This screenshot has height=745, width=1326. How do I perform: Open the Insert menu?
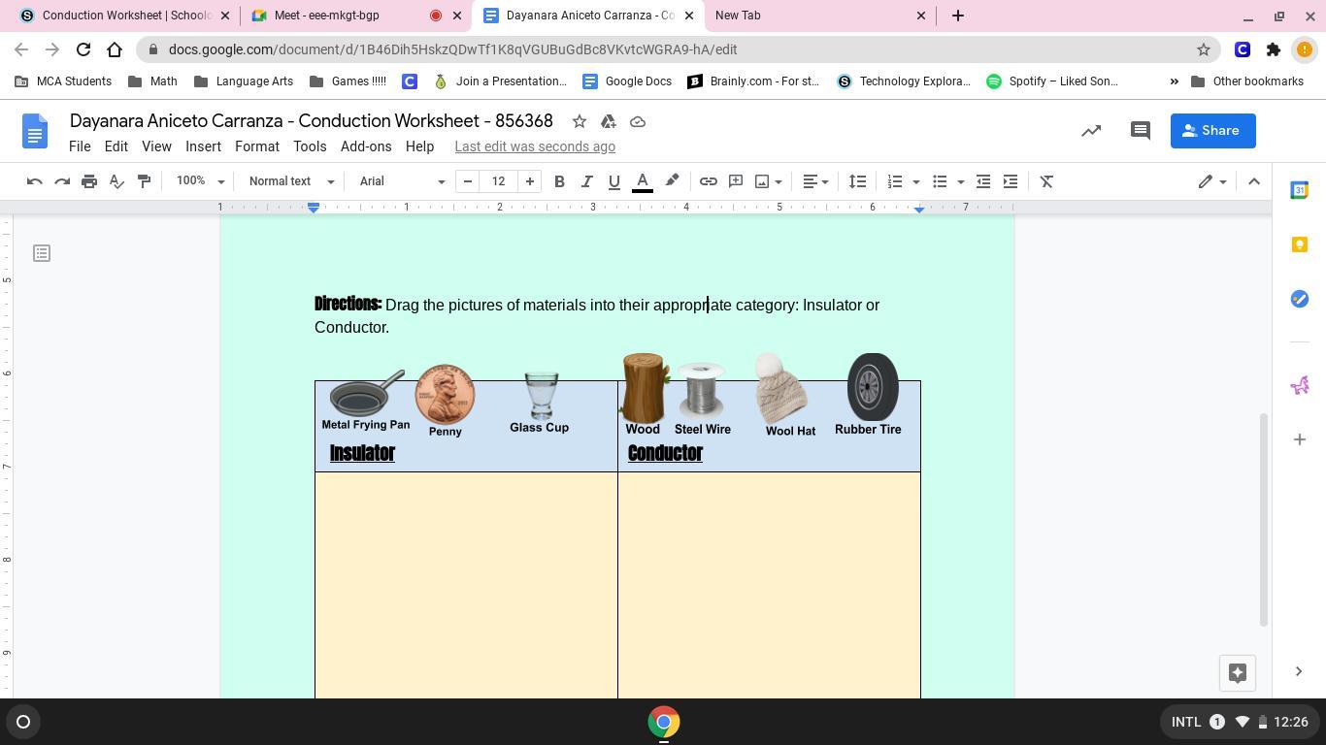(x=203, y=146)
